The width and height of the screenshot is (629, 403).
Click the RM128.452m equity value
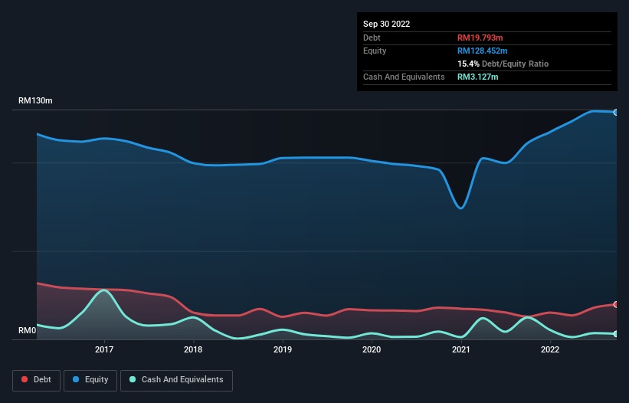[x=482, y=51]
